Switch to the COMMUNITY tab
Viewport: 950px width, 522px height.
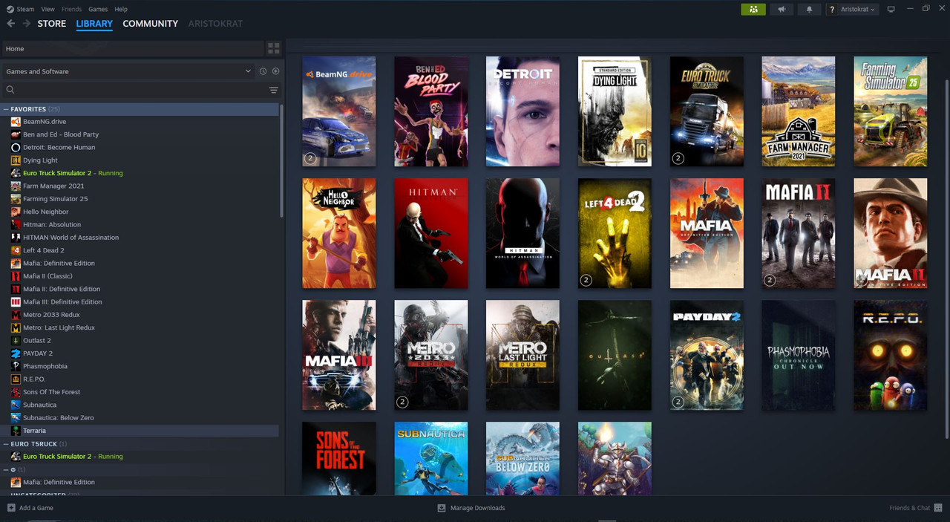(x=151, y=24)
